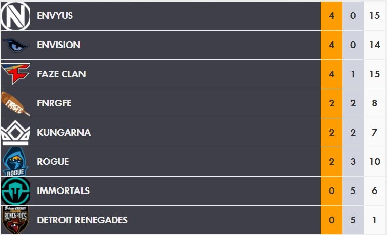Click the FaZe Clan red logo
387x235 pixels.
pyautogui.click(x=15, y=74)
